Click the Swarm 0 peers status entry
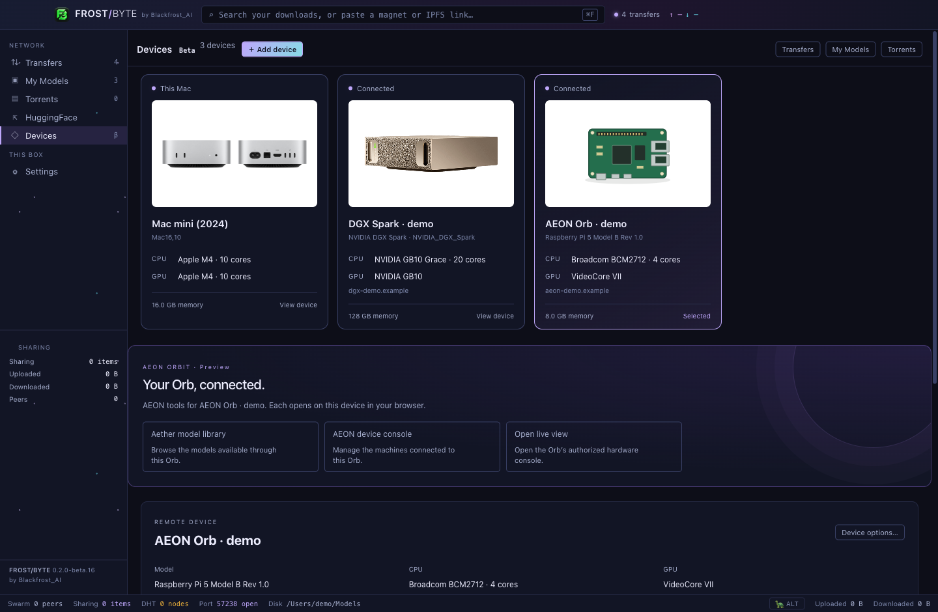Image resolution: width=938 pixels, height=612 pixels. click(35, 604)
